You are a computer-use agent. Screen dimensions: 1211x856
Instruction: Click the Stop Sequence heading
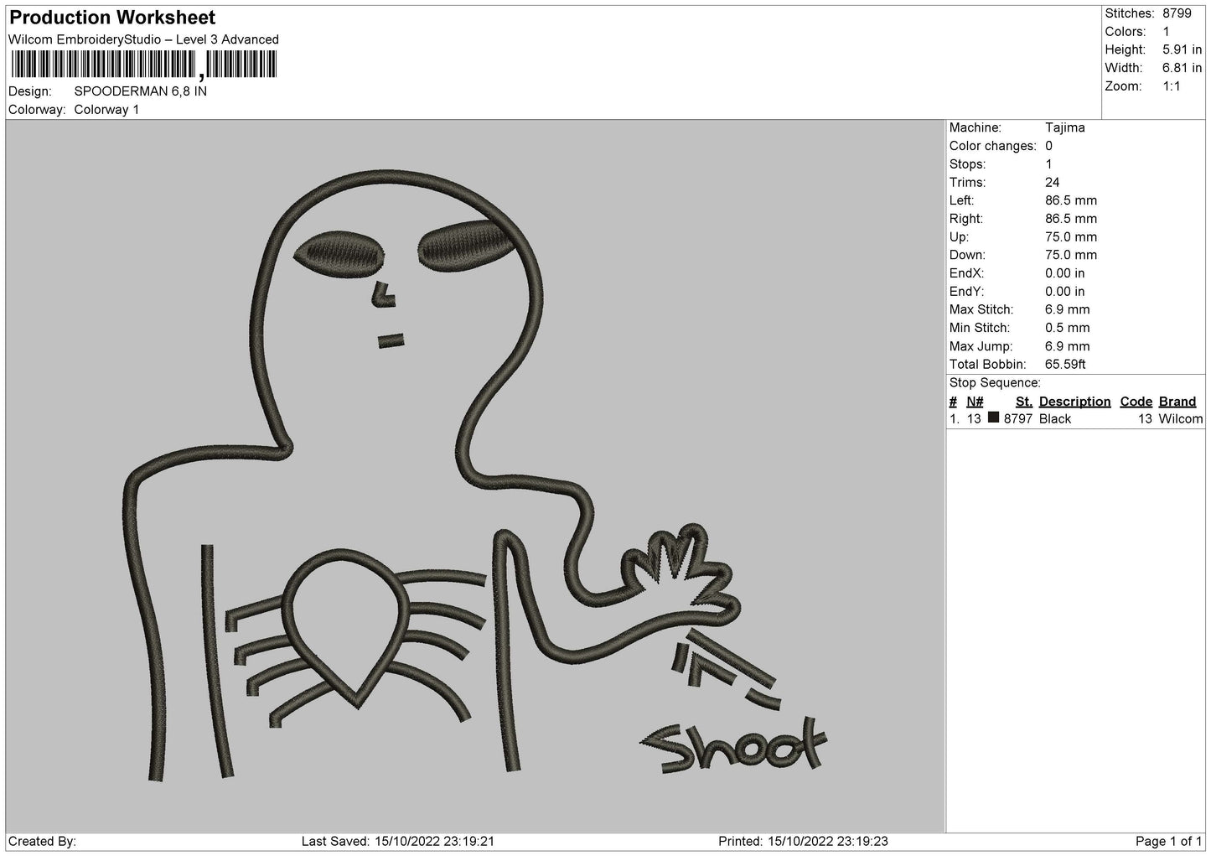point(995,383)
